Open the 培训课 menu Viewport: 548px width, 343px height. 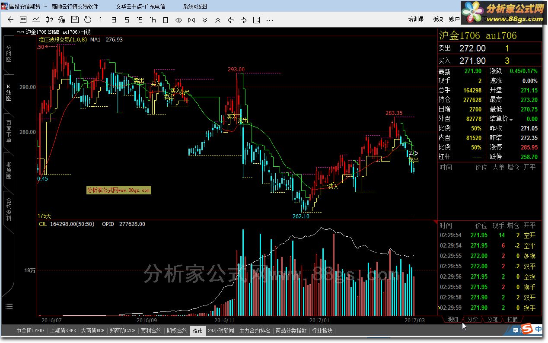point(416,19)
